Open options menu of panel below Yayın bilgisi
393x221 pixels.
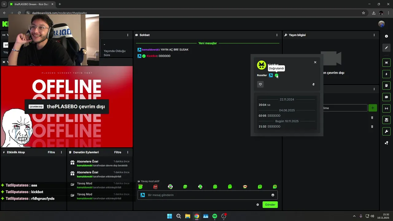click(374, 89)
